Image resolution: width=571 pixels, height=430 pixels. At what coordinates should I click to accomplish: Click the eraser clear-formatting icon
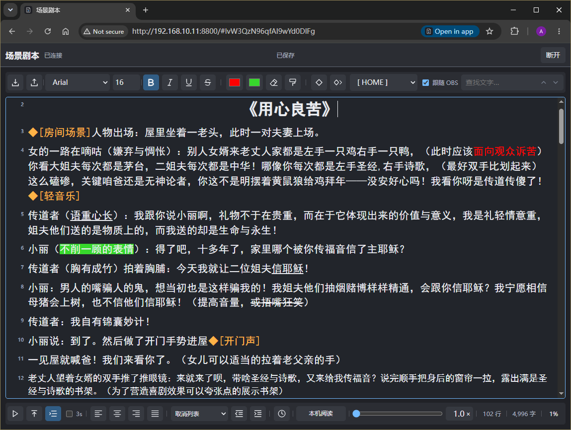tap(274, 82)
